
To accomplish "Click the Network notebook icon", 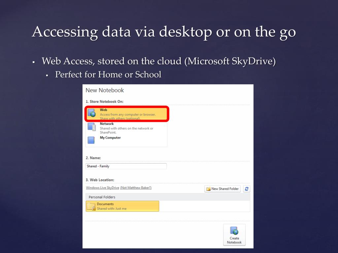I will pyautogui.click(x=91, y=127).
